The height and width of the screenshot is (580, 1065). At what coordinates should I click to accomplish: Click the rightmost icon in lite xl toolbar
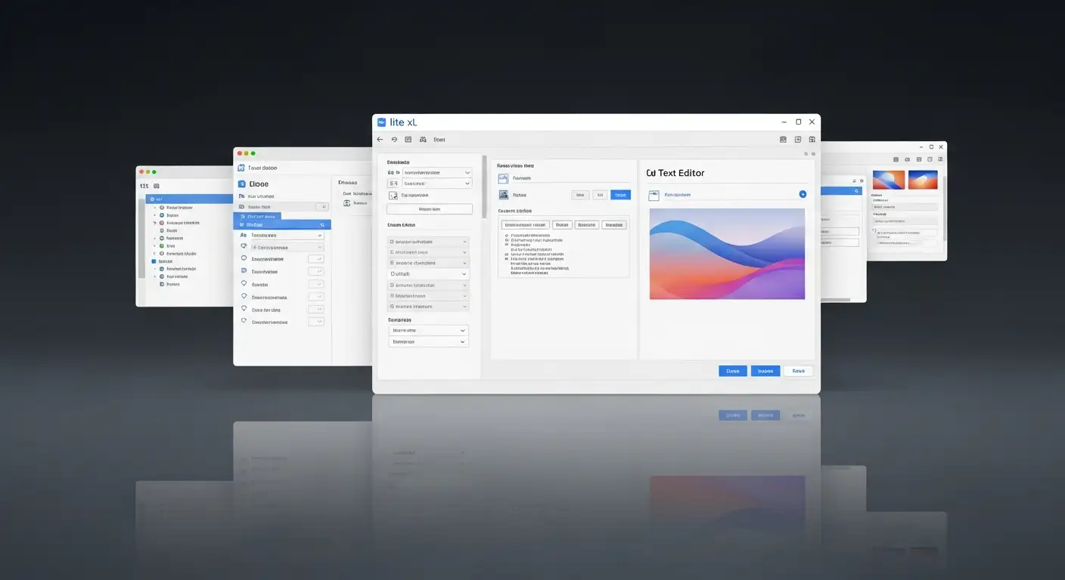[812, 140]
